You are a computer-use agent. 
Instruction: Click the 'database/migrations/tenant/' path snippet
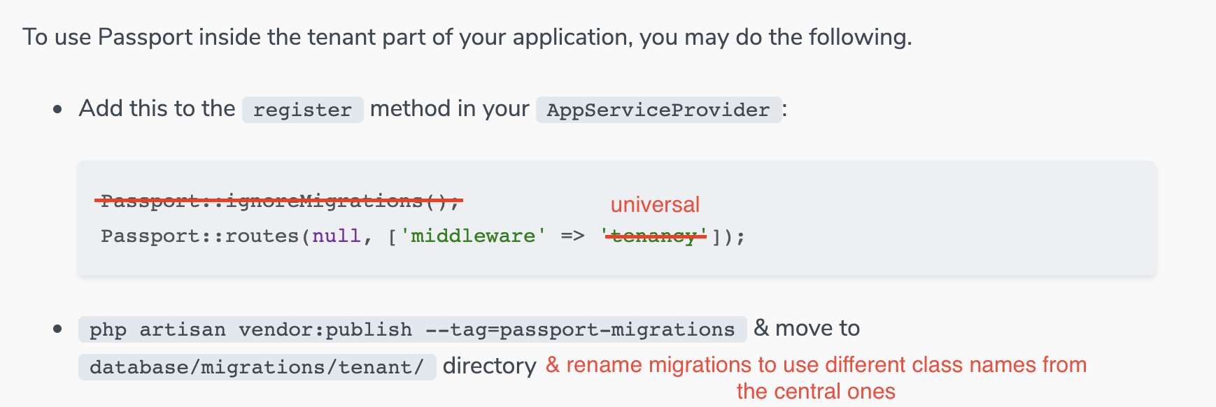(x=257, y=367)
